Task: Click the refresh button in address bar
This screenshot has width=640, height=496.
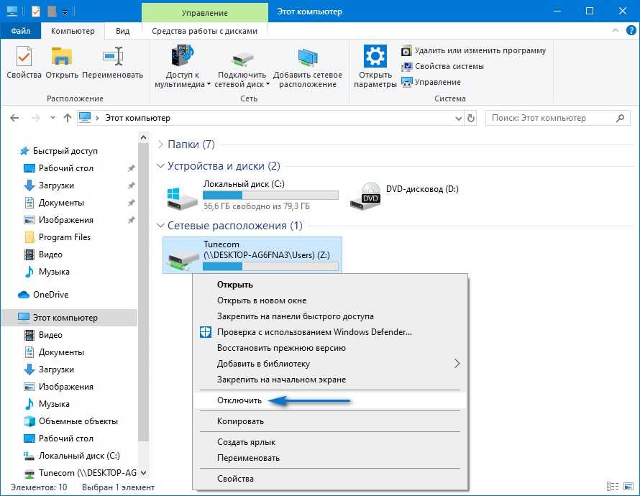Action: [471, 118]
